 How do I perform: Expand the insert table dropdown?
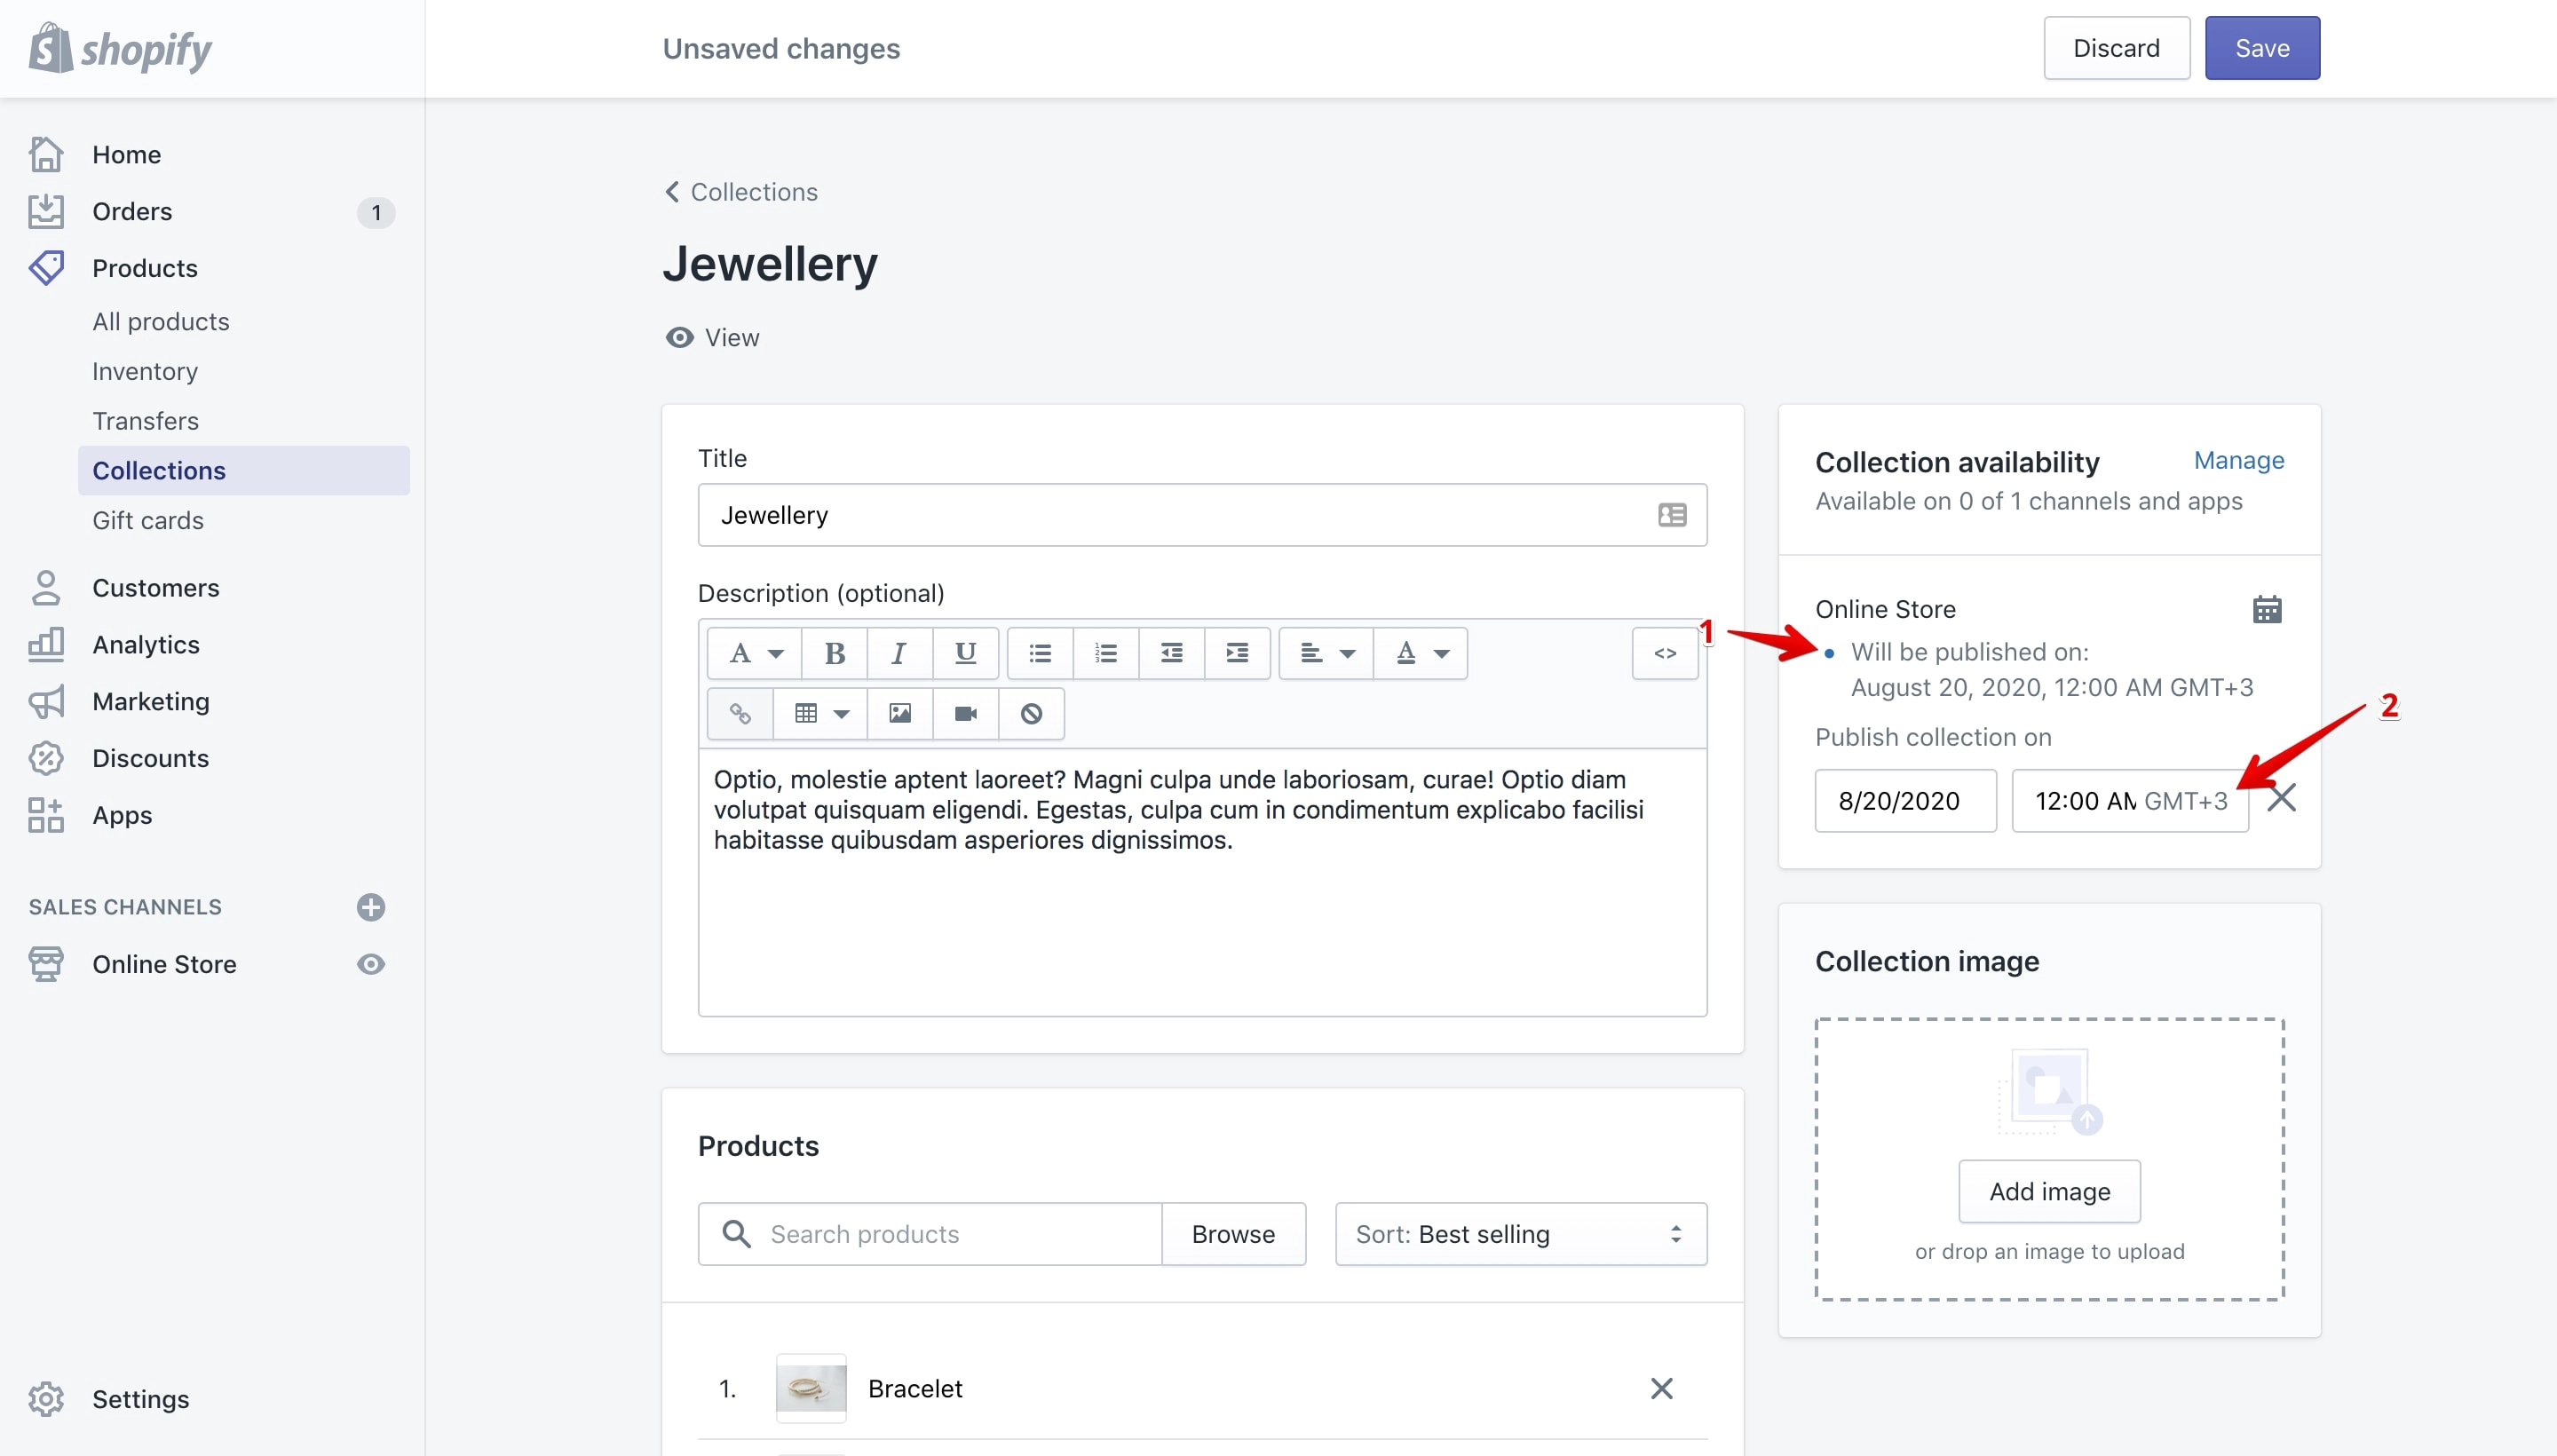(820, 714)
